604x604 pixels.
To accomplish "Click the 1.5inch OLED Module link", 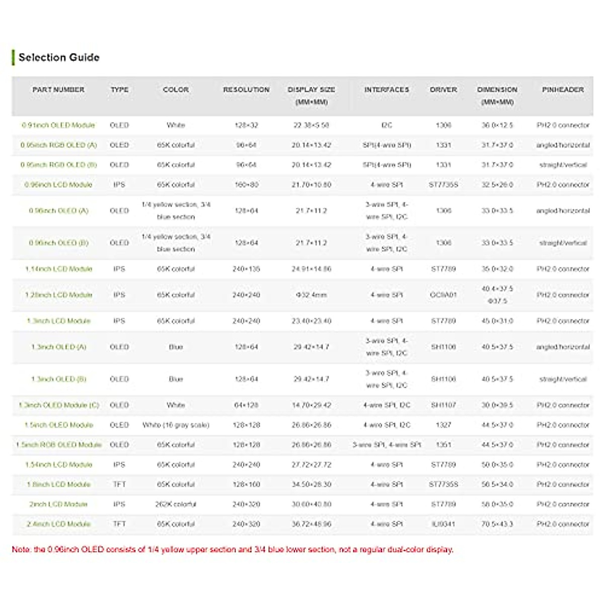I will (x=58, y=425).
